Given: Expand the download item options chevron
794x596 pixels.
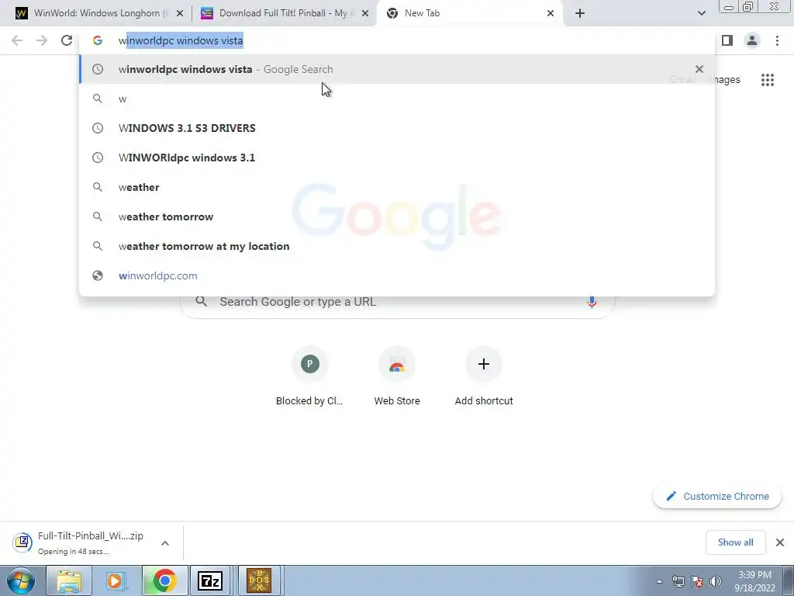Looking at the screenshot, I should coord(165,543).
